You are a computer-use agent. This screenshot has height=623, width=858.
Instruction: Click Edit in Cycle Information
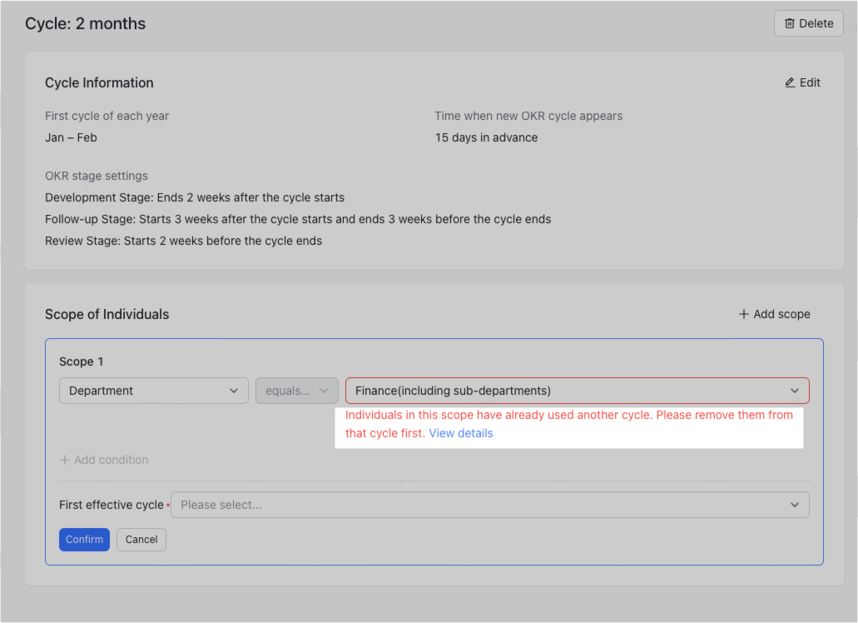pyautogui.click(x=802, y=82)
